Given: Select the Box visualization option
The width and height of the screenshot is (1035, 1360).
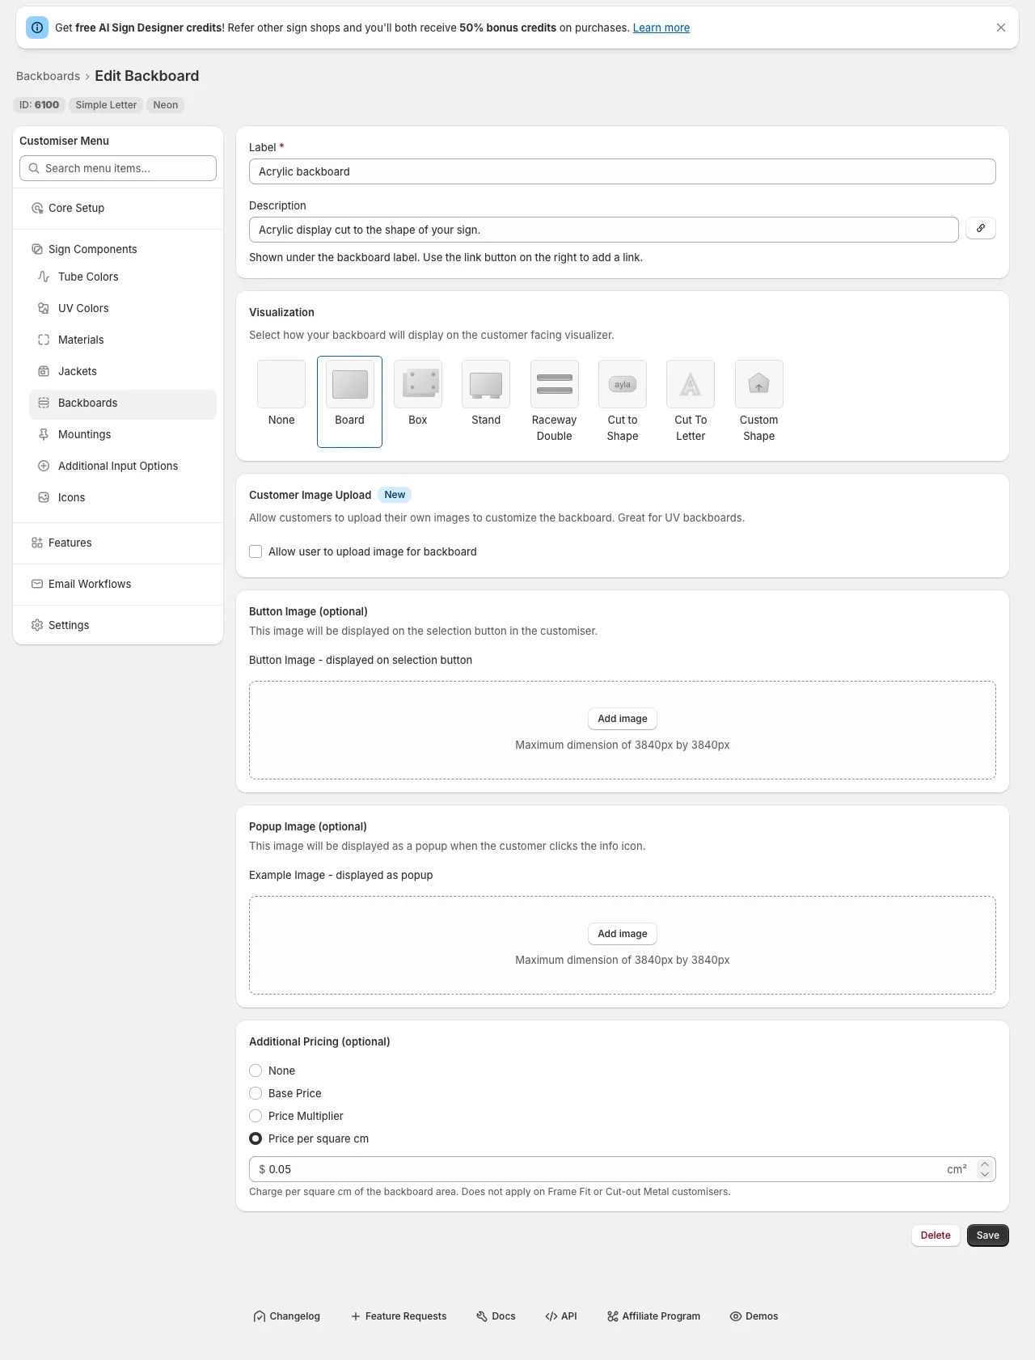Looking at the screenshot, I should coord(418,401).
